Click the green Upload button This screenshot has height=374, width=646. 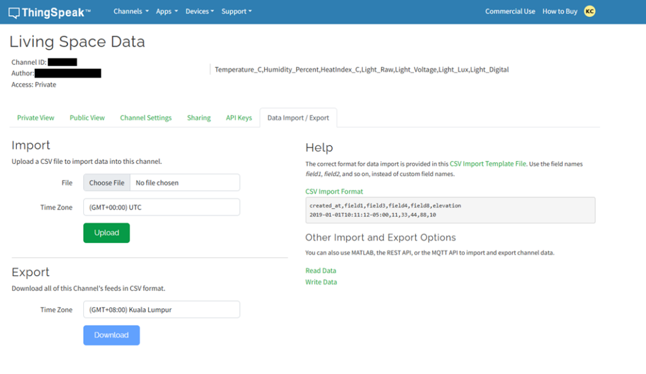(107, 233)
